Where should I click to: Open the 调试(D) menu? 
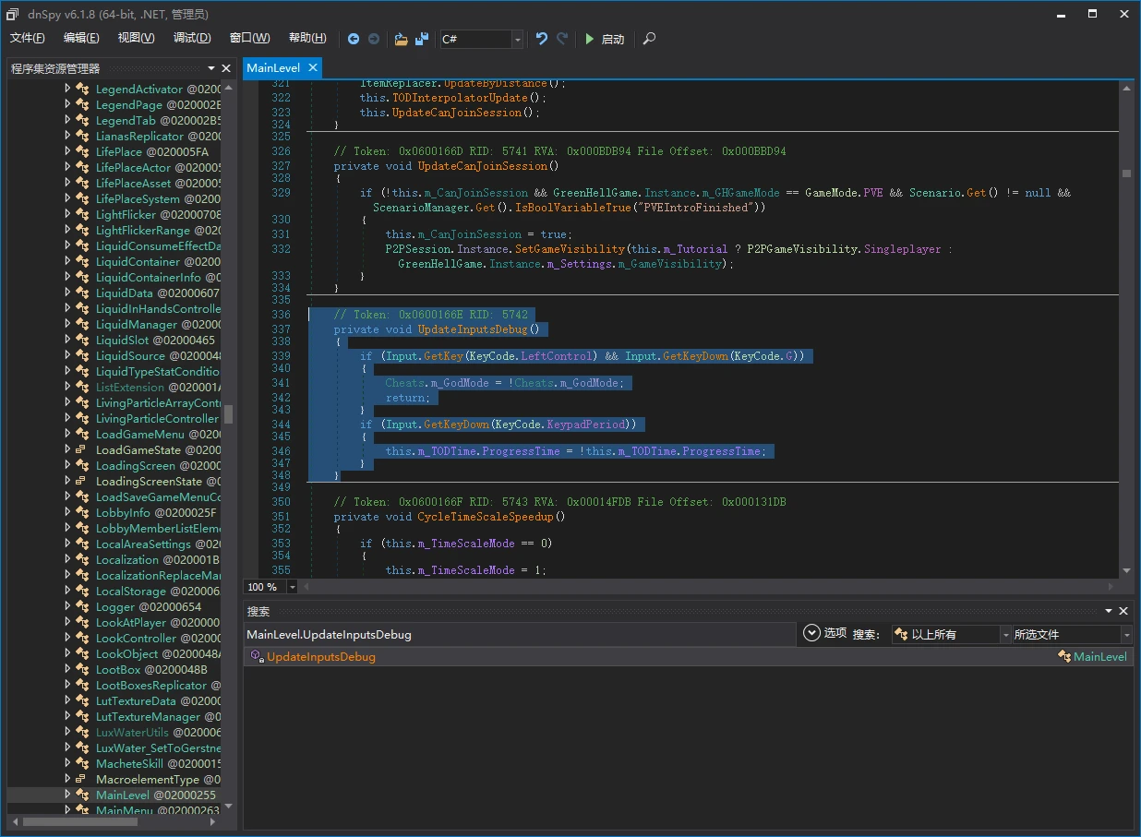[x=192, y=38]
